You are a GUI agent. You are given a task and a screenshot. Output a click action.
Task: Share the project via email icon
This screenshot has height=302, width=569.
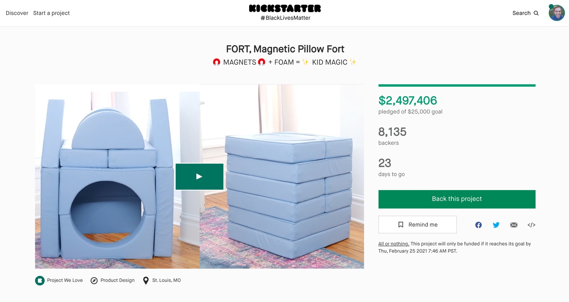[x=514, y=225]
